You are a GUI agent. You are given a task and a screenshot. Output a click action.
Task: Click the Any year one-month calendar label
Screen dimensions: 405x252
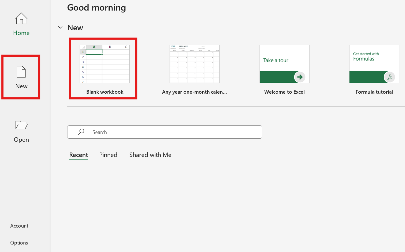(194, 92)
